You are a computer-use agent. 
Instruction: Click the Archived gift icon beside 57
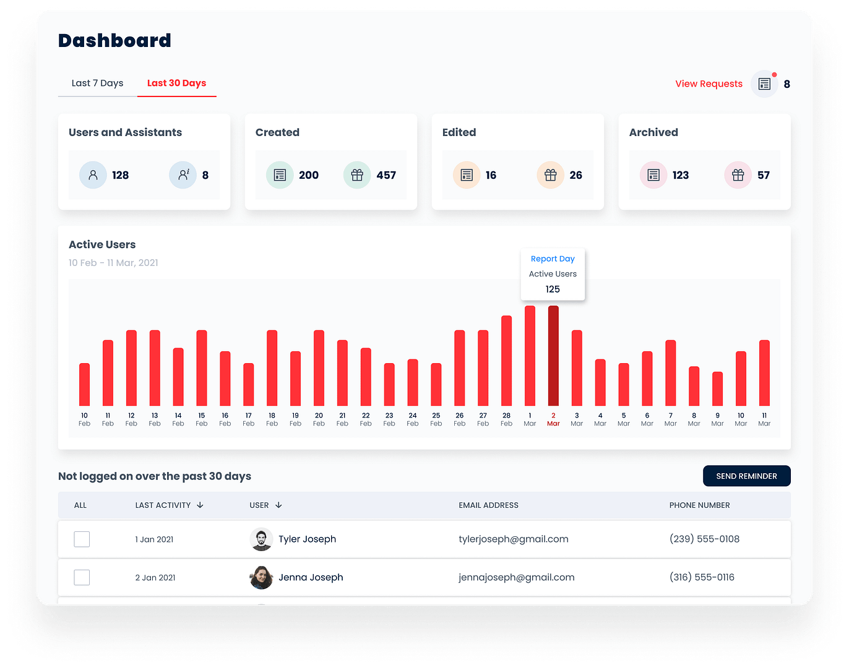[738, 175]
